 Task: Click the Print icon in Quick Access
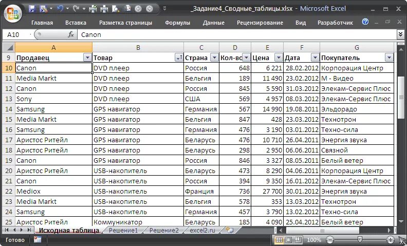104,9
